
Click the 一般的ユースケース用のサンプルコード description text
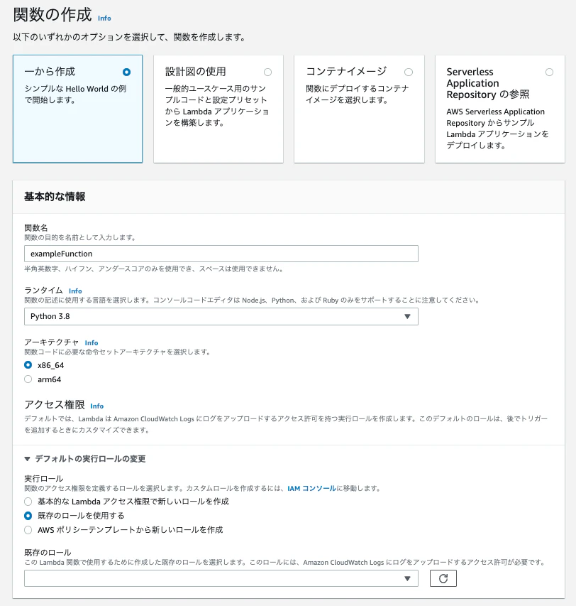point(217,106)
